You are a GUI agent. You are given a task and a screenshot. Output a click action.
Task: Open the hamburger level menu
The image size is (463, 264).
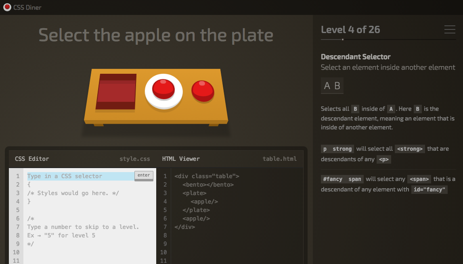click(449, 29)
